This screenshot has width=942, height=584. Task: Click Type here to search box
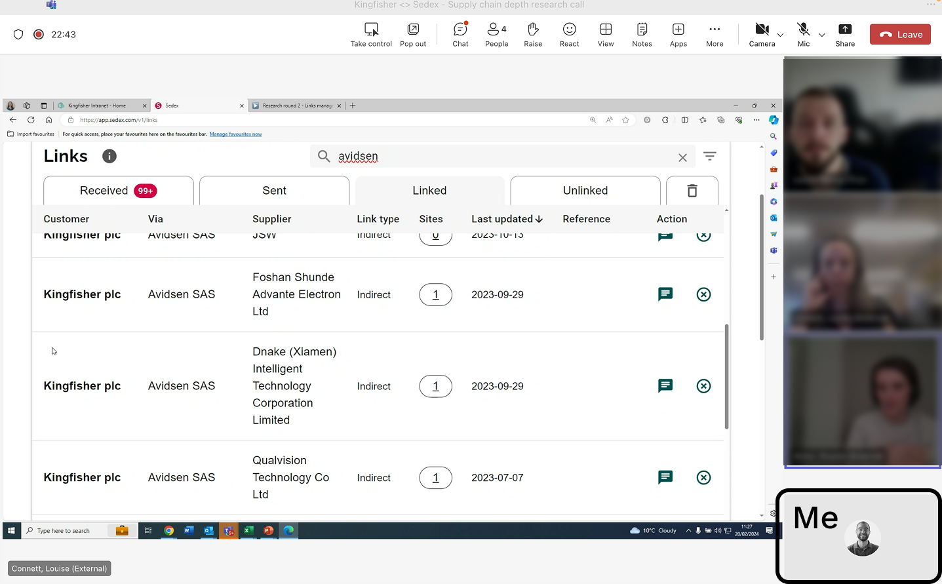(x=64, y=530)
